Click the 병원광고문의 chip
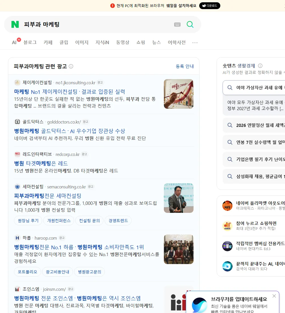The image size is (285, 313). pos(89,272)
